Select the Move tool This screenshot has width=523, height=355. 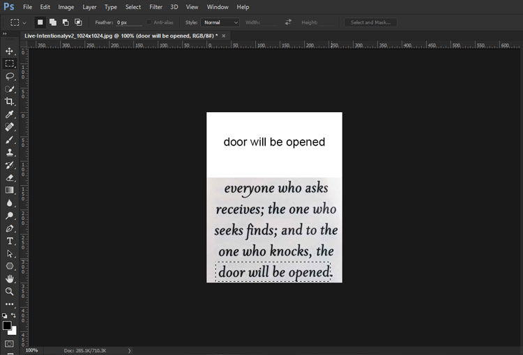click(9, 51)
